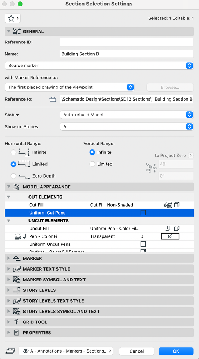Click the Uncut Fill pen icon

click(168, 229)
